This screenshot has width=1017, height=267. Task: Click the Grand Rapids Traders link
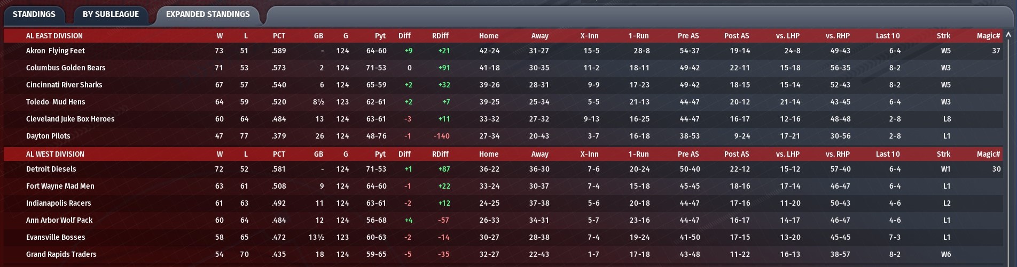pyautogui.click(x=61, y=254)
